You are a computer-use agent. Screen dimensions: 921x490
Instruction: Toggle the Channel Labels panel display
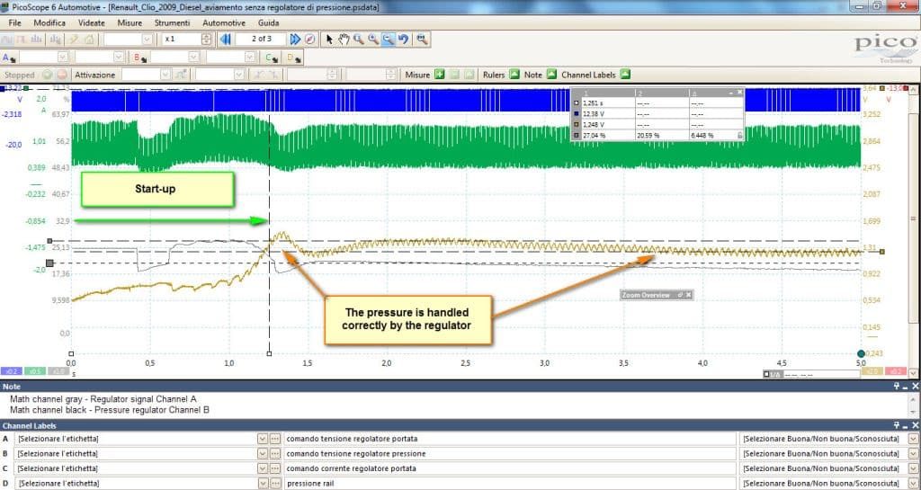pyautogui.click(x=625, y=75)
